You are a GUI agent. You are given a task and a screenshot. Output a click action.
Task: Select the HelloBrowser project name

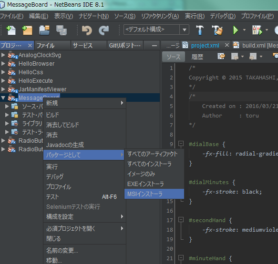coord(37,64)
